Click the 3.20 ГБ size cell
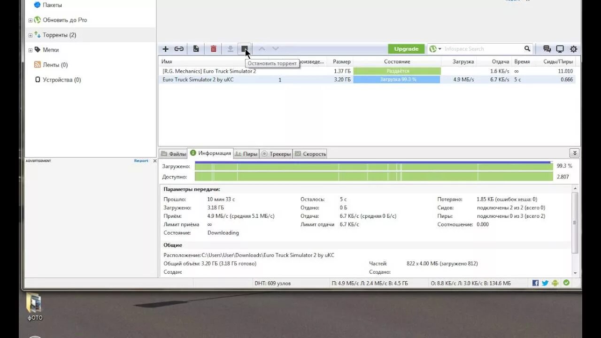This screenshot has width=601, height=338. 342,80
